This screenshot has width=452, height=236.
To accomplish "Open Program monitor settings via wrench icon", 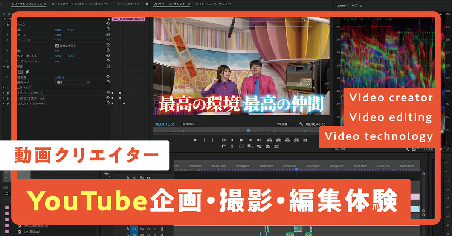I will pyautogui.click(x=301, y=124).
